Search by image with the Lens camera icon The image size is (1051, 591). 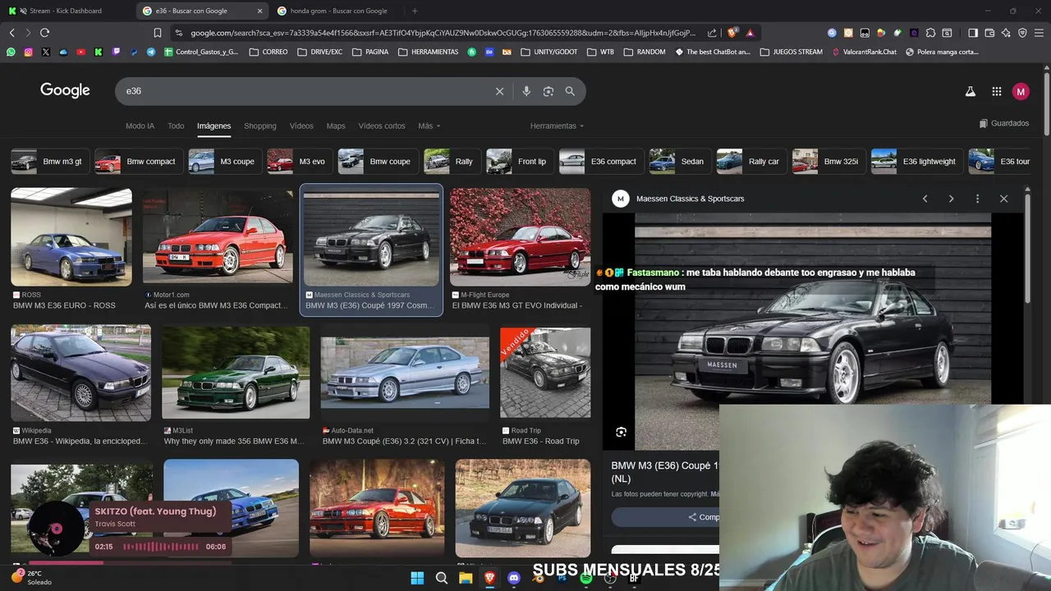[548, 91]
